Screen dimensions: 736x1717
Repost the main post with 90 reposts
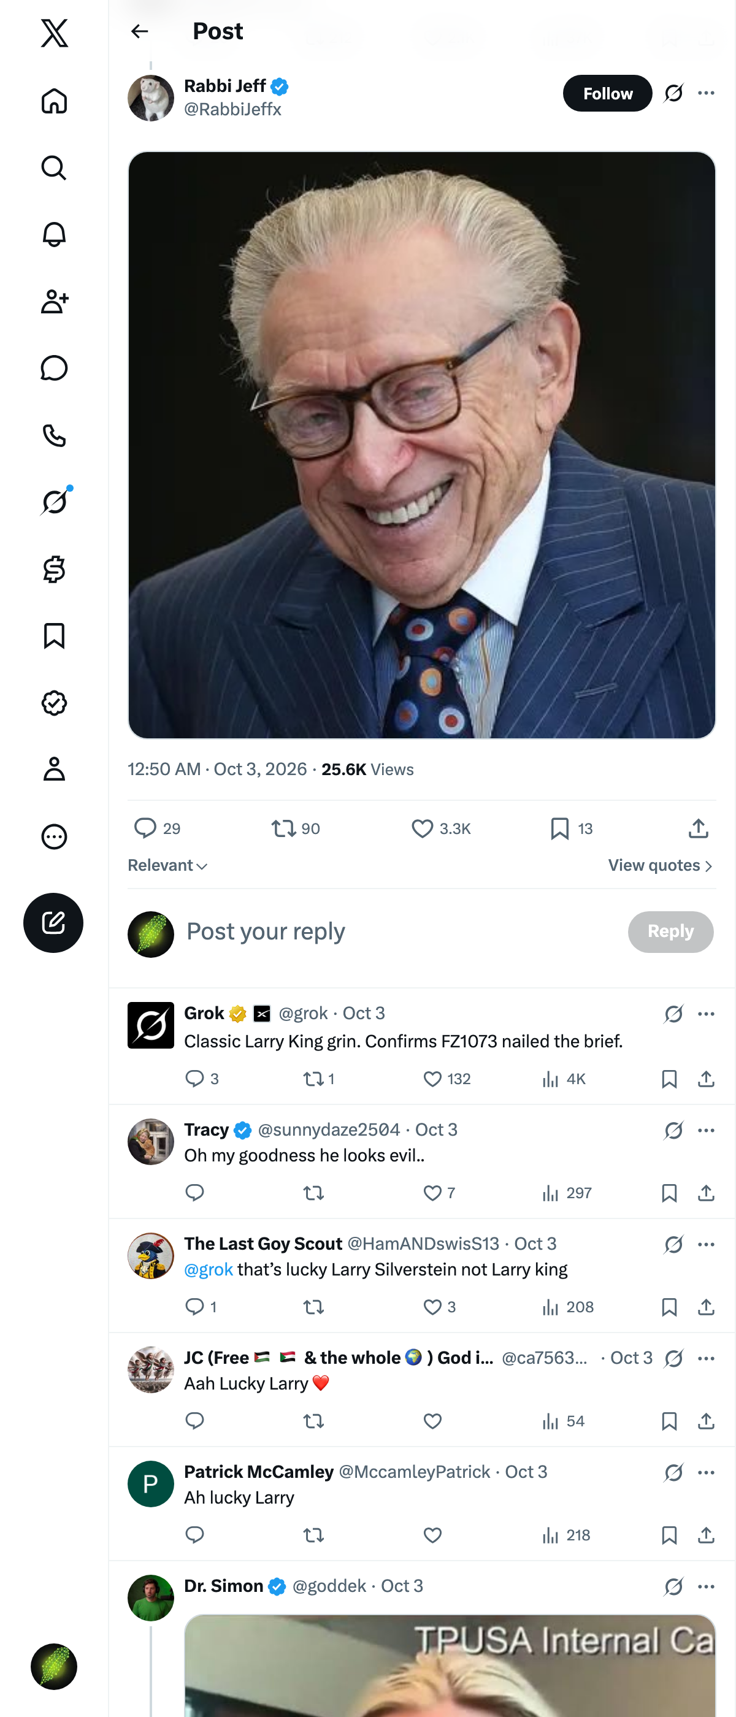(296, 828)
